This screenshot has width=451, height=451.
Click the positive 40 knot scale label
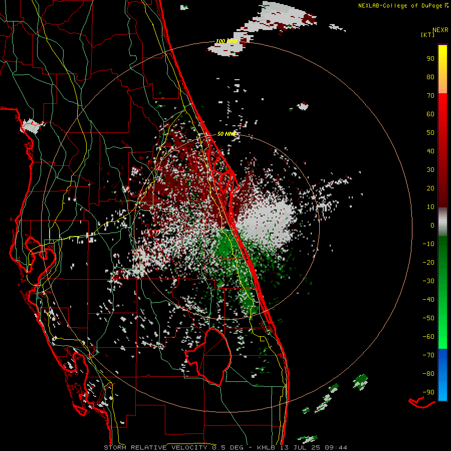tap(430, 151)
